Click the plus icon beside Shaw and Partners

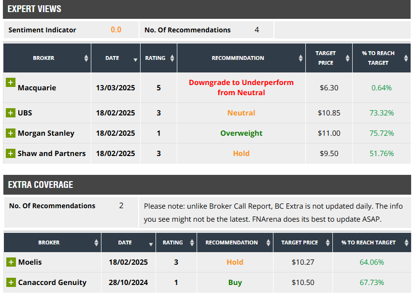pos(10,154)
